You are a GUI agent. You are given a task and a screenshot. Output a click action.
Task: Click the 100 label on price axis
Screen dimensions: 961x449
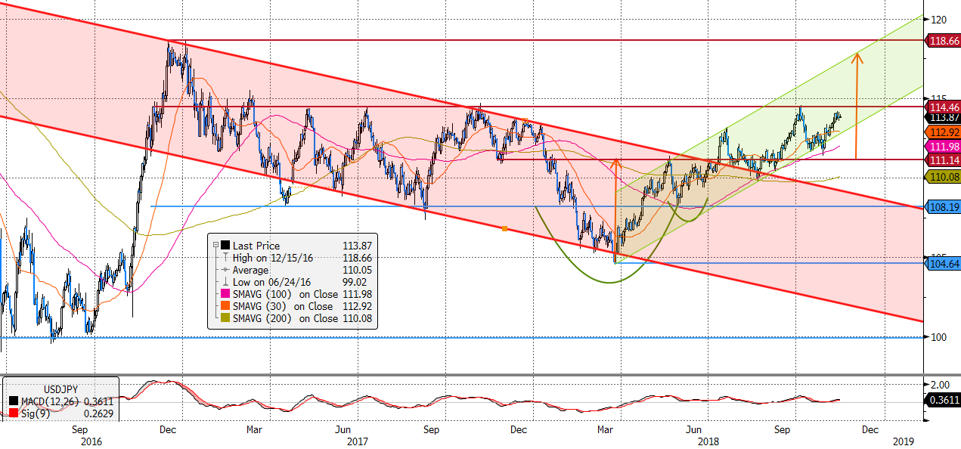[940, 337]
